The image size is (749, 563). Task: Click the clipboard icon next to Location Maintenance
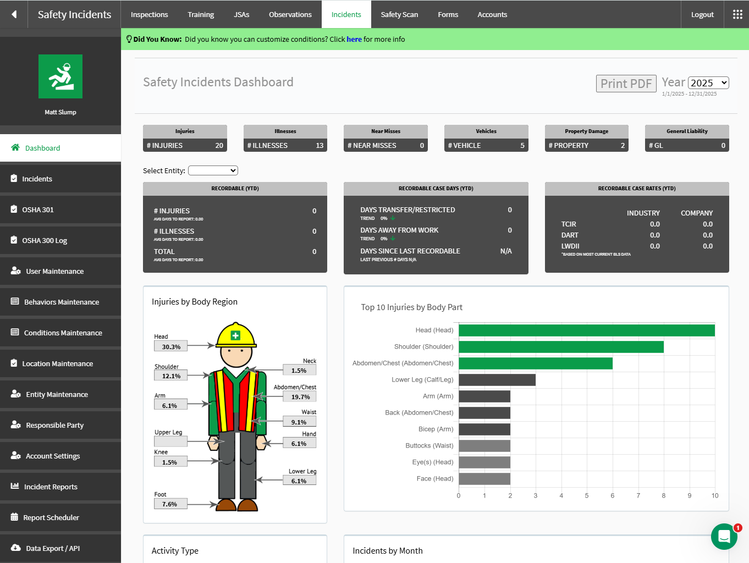(14, 363)
